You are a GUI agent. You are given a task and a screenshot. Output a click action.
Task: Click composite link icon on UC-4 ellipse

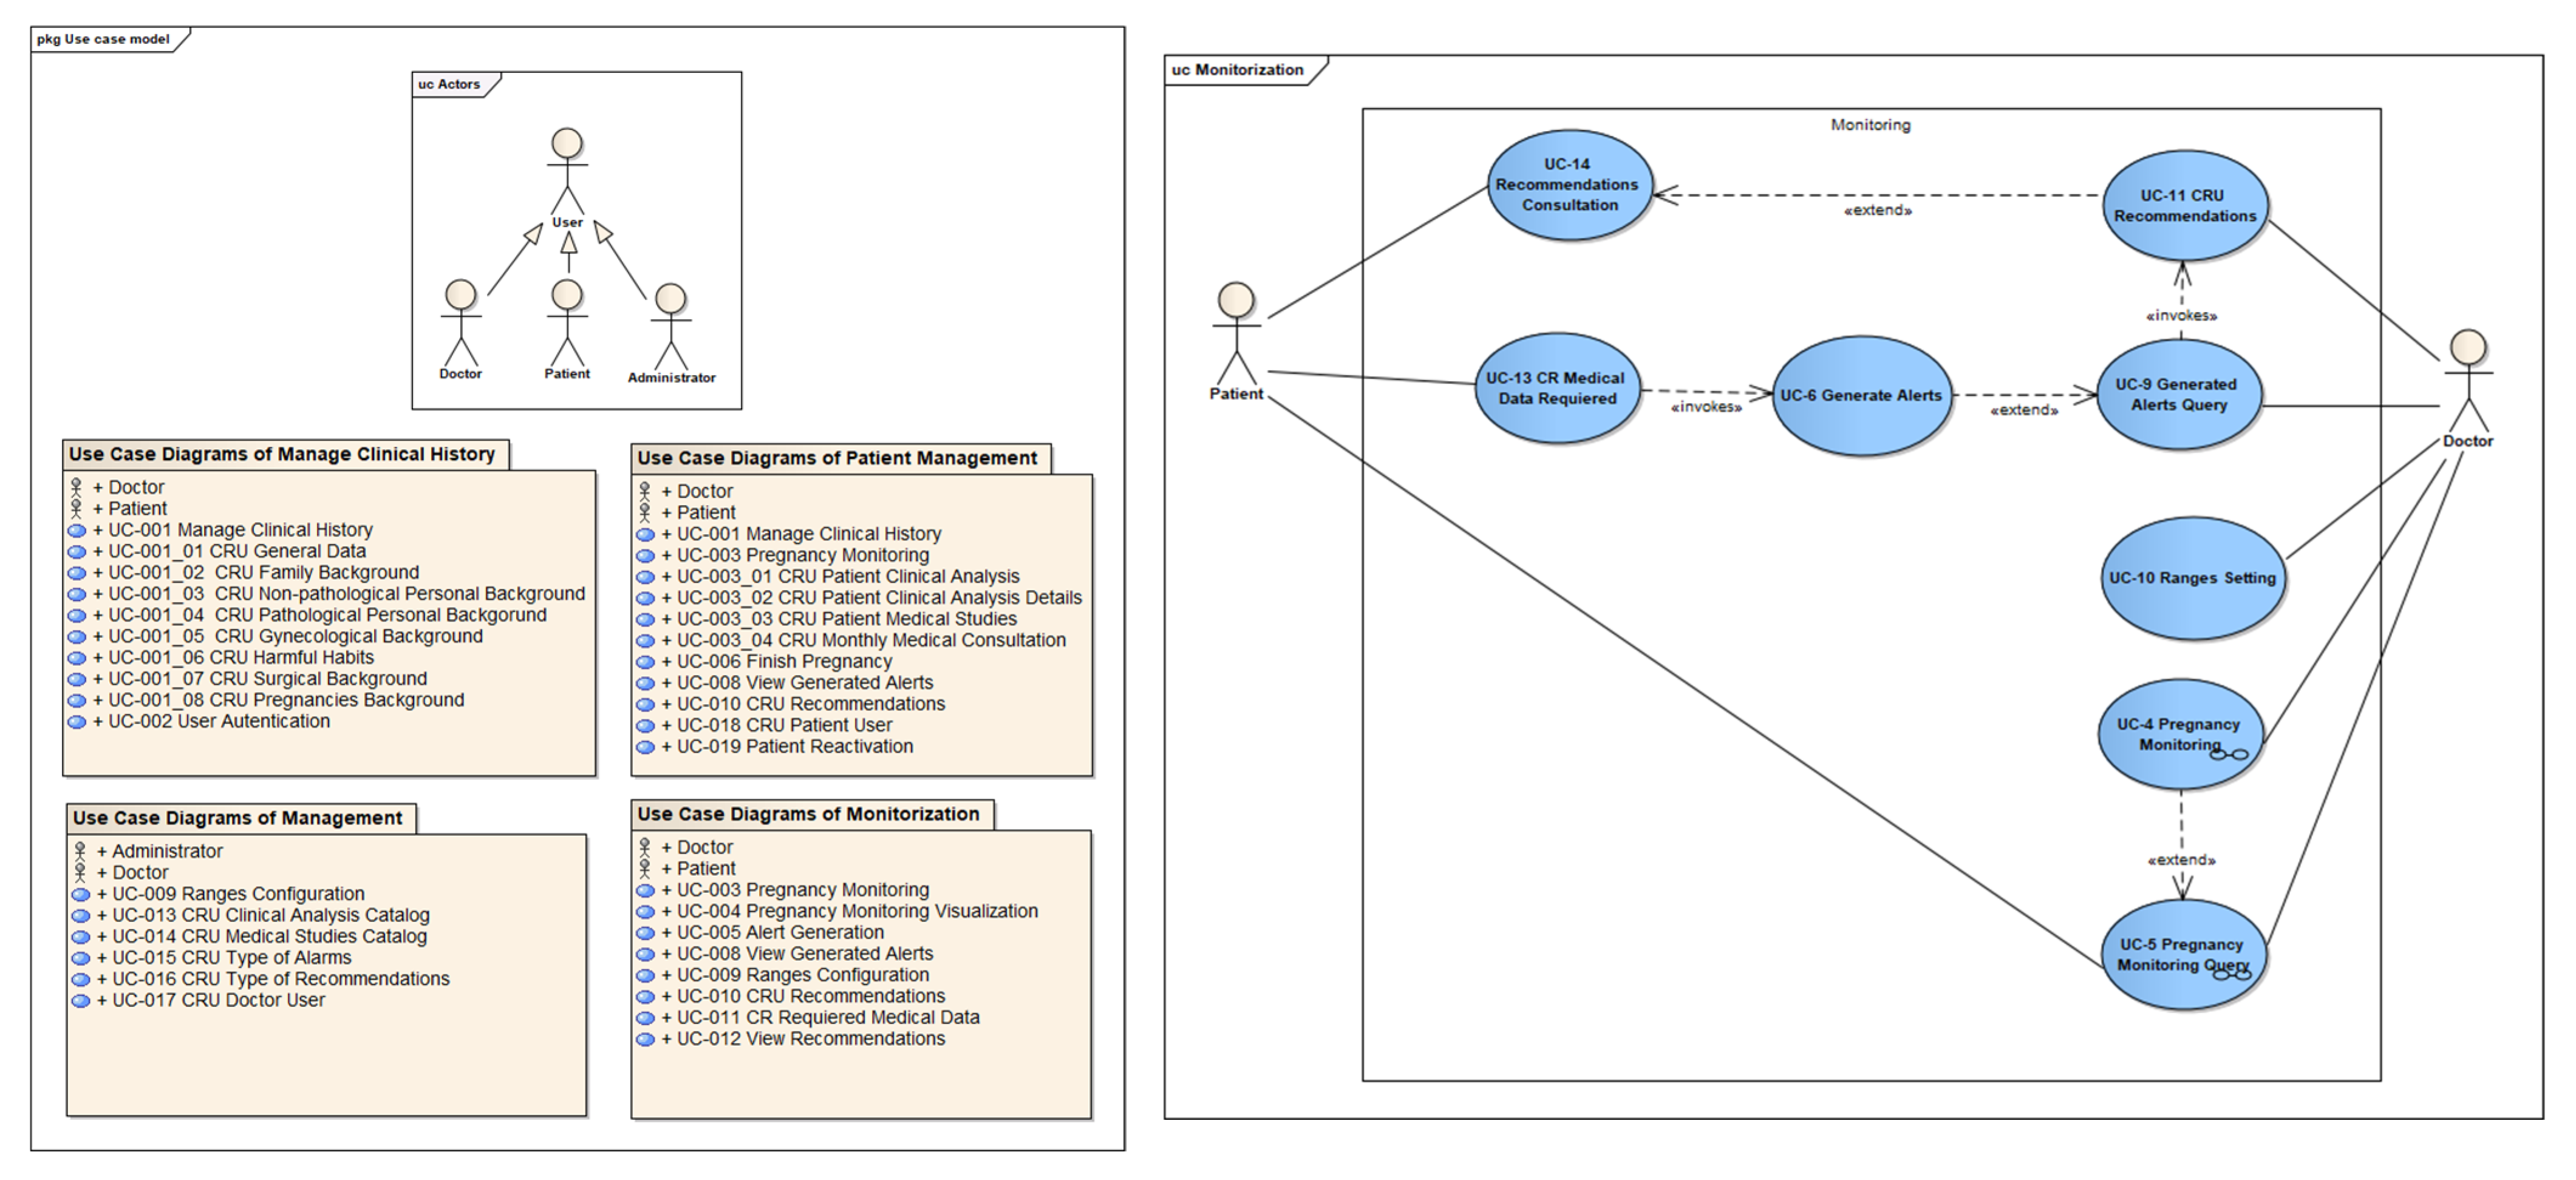(2229, 754)
